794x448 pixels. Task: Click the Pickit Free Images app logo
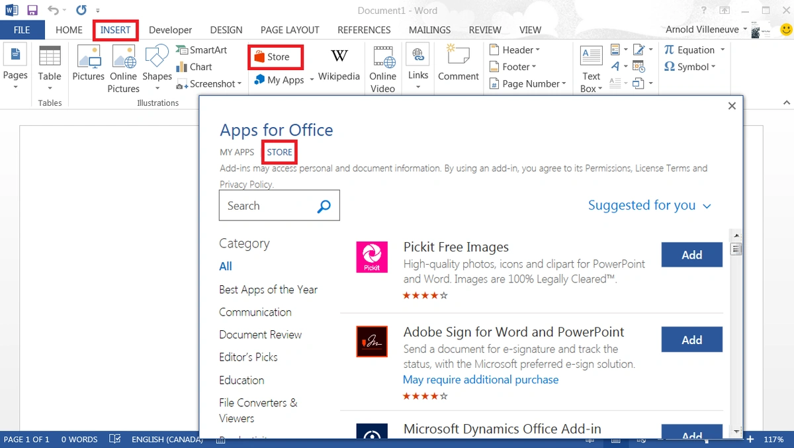pyautogui.click(x=372, y=257)
